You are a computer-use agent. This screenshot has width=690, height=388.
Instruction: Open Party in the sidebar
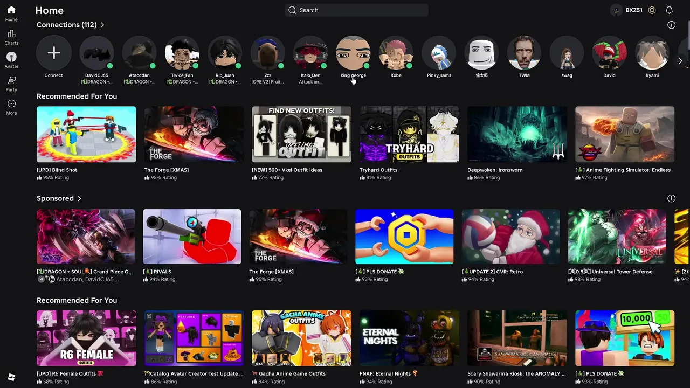click(x=11, y=80)
